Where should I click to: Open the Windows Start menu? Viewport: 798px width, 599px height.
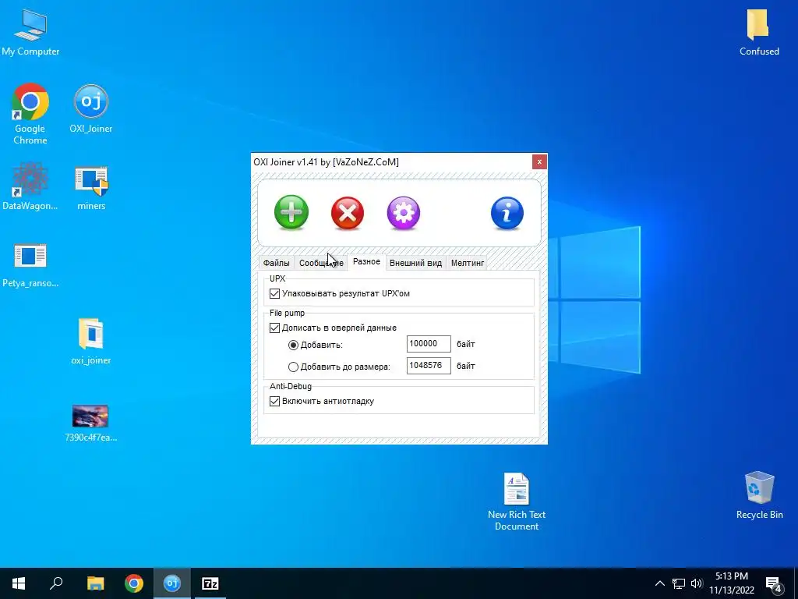[x=19, y=583]
